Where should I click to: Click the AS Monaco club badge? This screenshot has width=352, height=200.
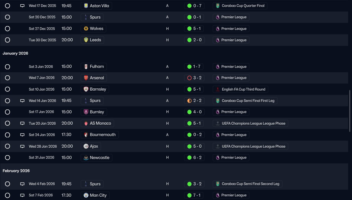pos(86,123)
